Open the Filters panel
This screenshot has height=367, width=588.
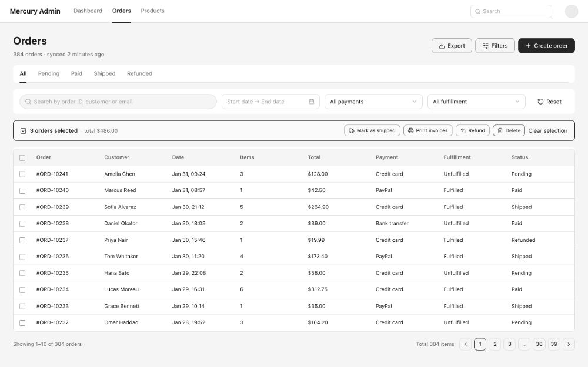[x=495, y=46]
